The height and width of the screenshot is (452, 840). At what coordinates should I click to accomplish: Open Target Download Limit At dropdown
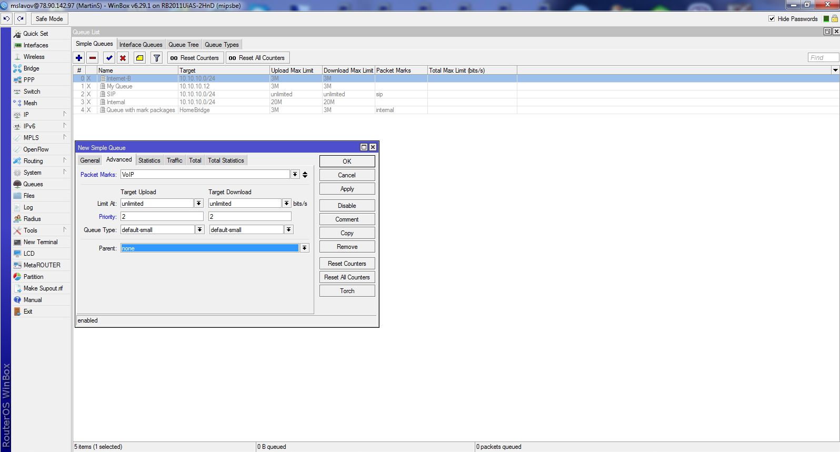[x=286, y=204]
